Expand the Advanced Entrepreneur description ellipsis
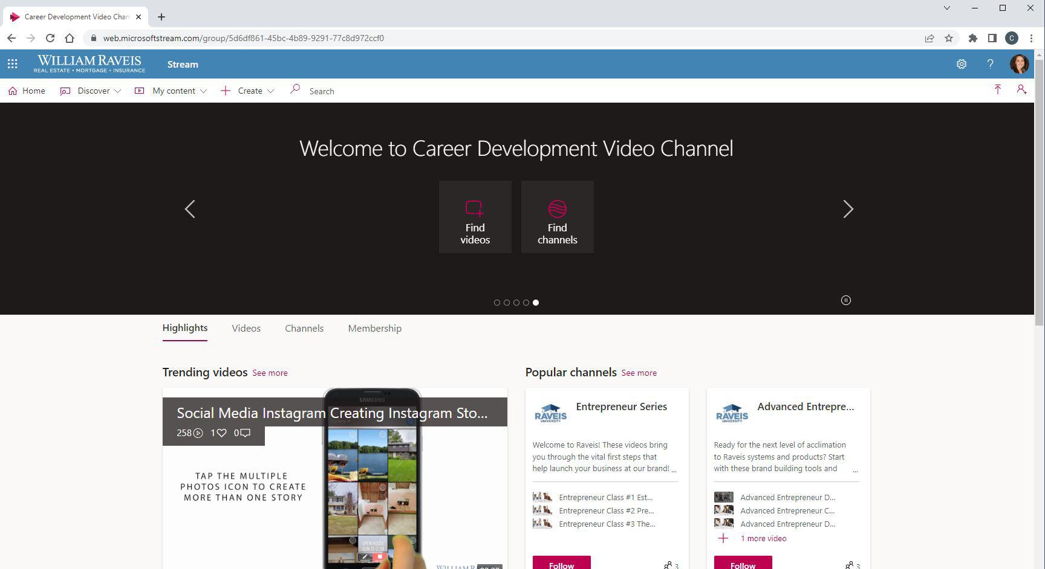 tap(855, 469)
